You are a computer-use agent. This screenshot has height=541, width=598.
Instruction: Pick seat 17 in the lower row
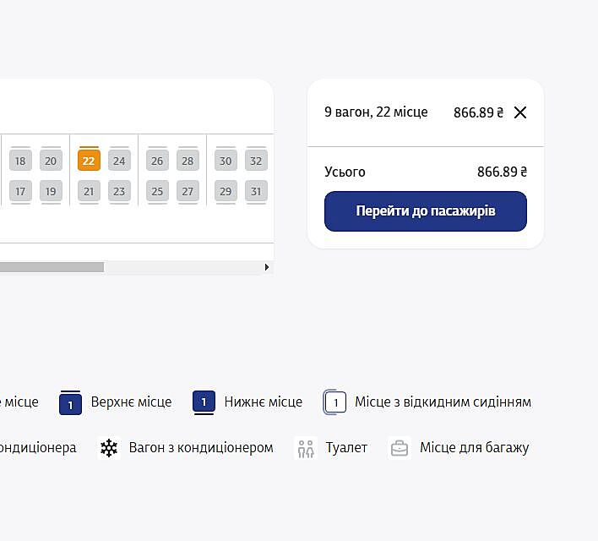click(20, 191)
